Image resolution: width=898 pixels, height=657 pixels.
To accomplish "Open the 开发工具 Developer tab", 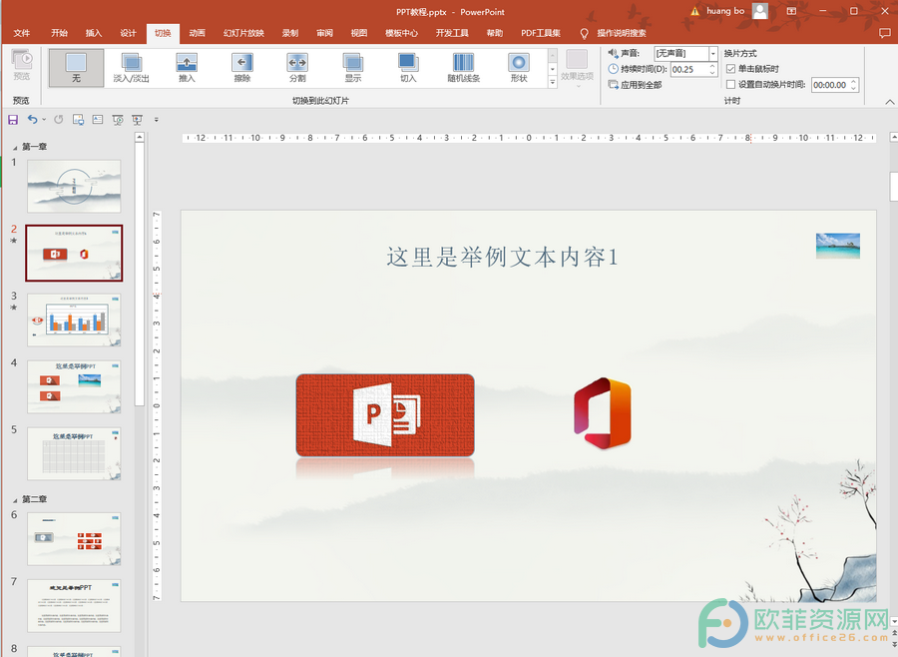I will pyautogui.click(x=452, y=33).
